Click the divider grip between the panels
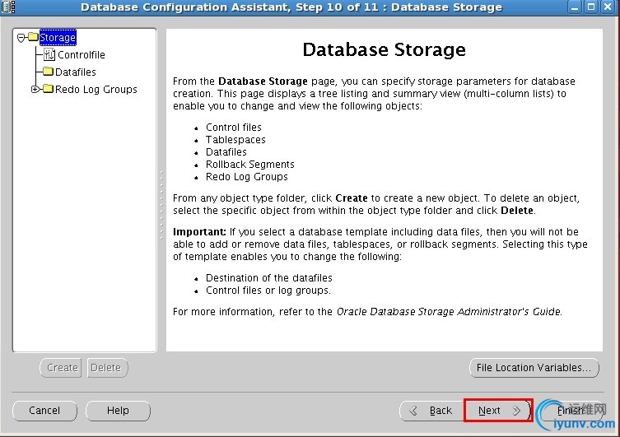The width and height of the screenshot is (620, 437). tap(161, 189)
